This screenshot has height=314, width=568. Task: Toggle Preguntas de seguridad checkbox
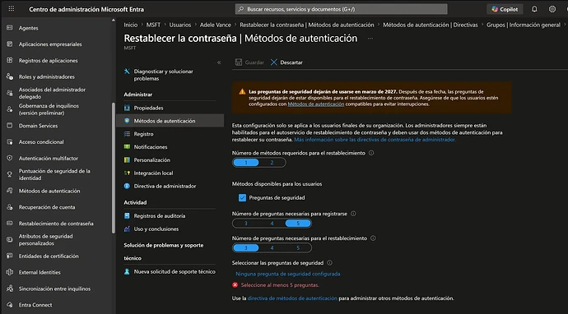click(242, 197)
